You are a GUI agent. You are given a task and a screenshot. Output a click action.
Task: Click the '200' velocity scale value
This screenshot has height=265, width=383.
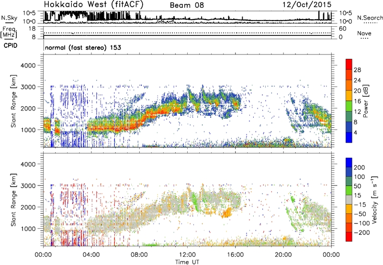tap(360, 167)
